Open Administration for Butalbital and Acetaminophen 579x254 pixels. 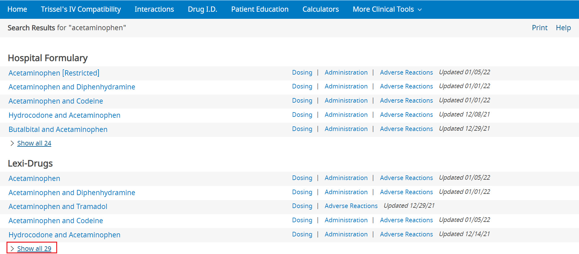[346, 129]
